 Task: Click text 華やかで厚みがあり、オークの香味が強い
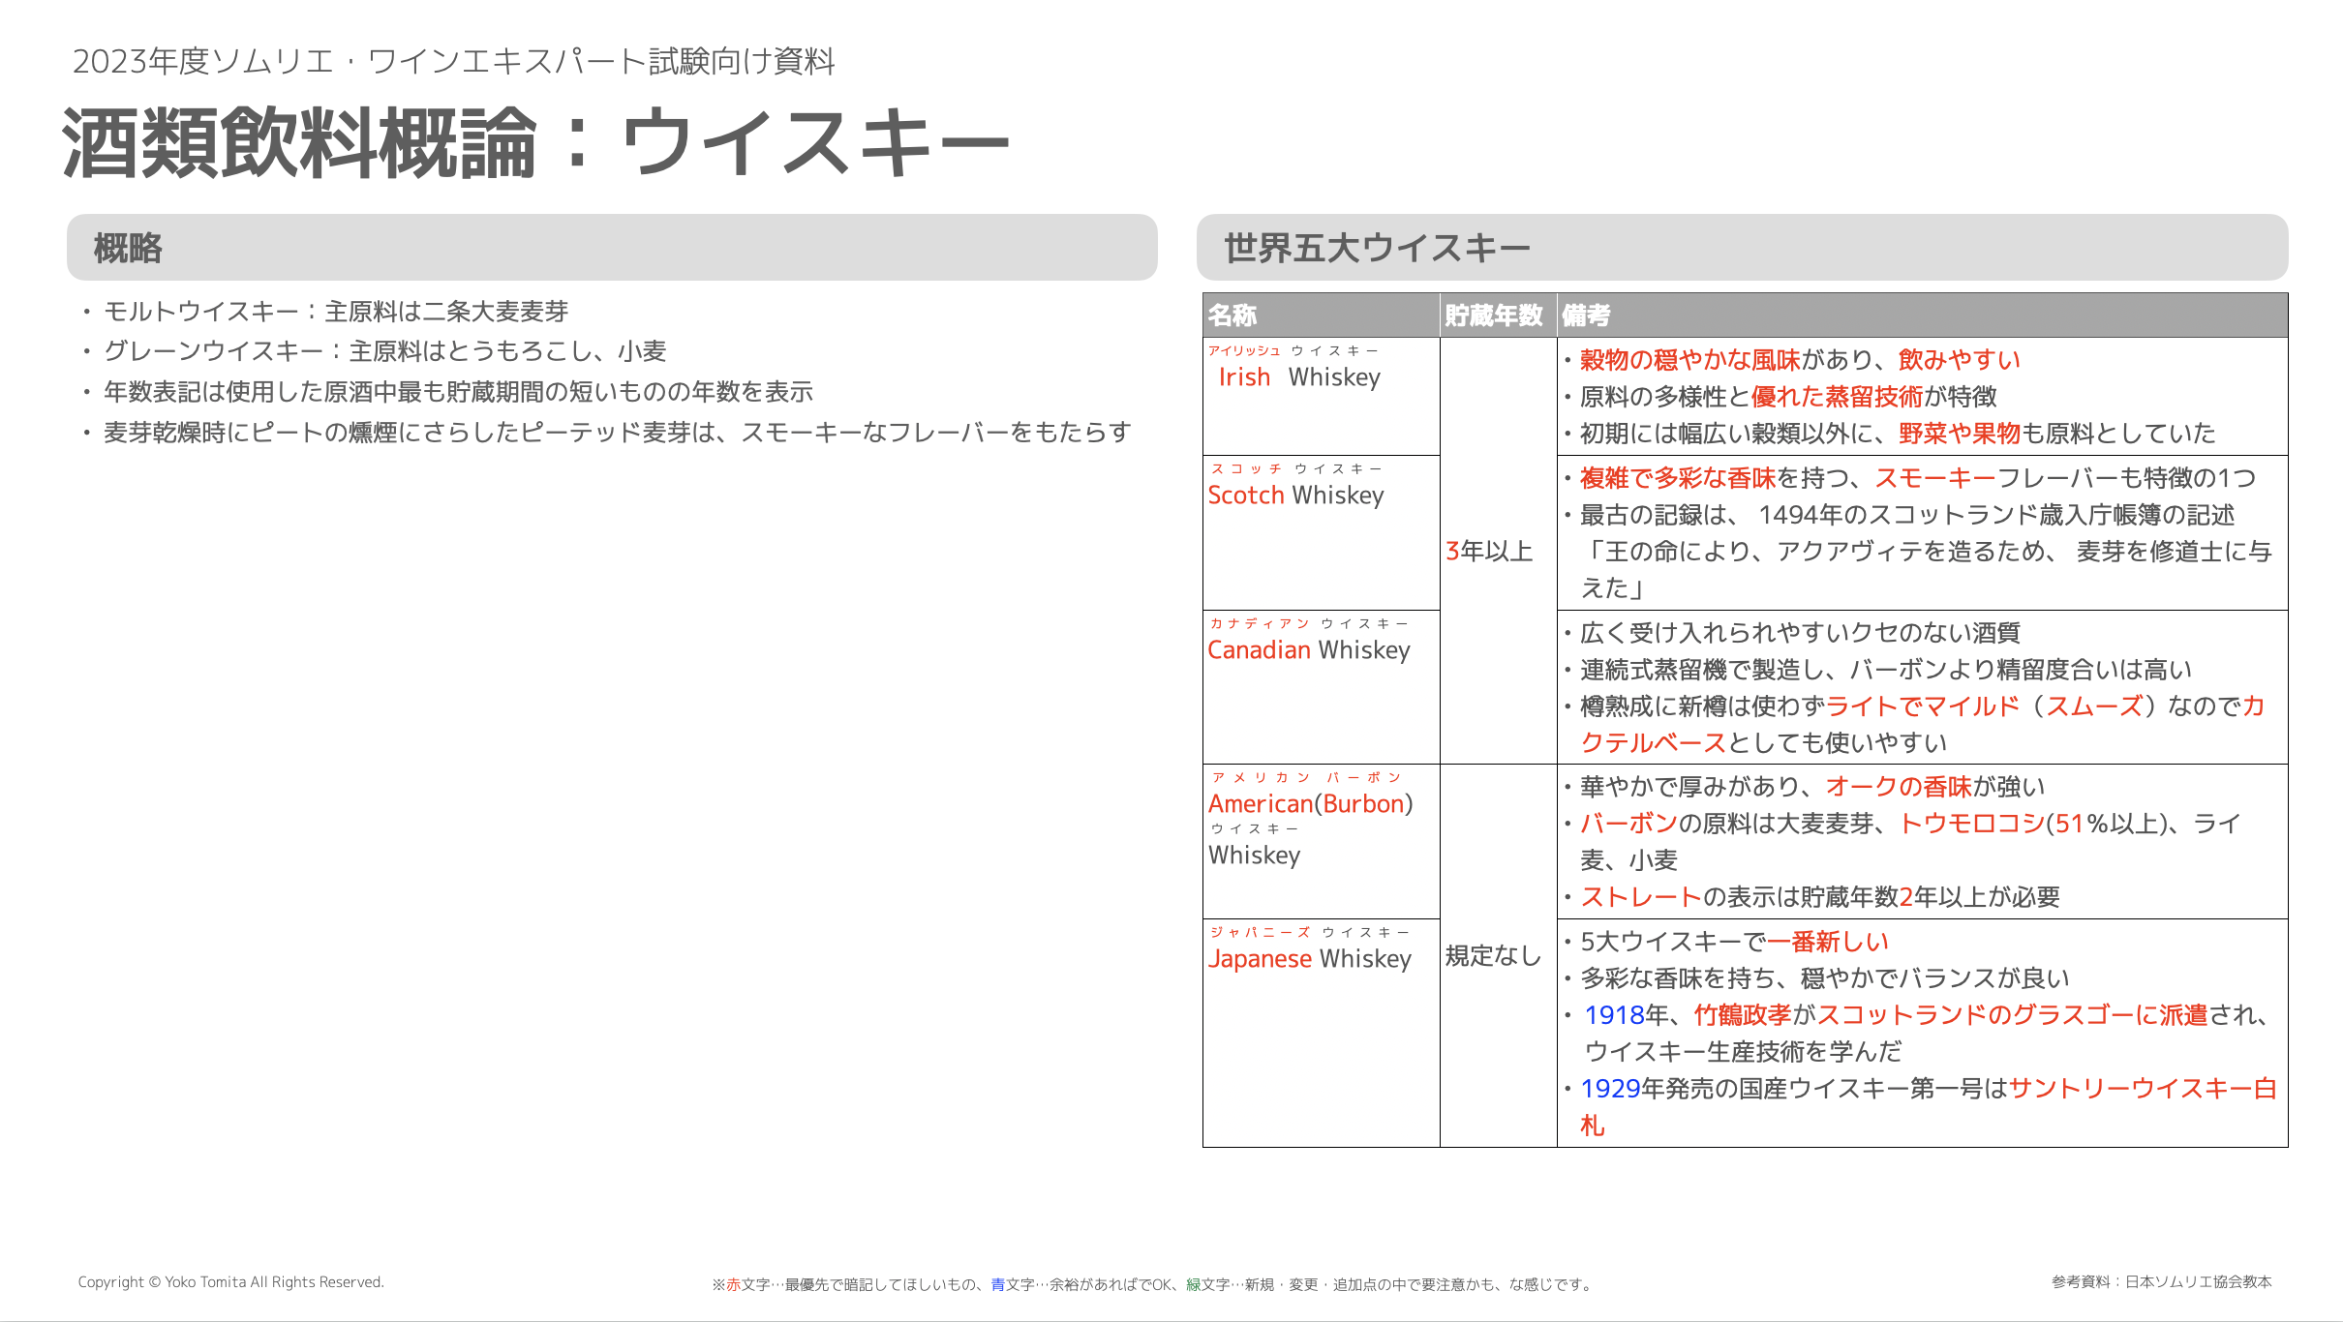coord(1812,787)
